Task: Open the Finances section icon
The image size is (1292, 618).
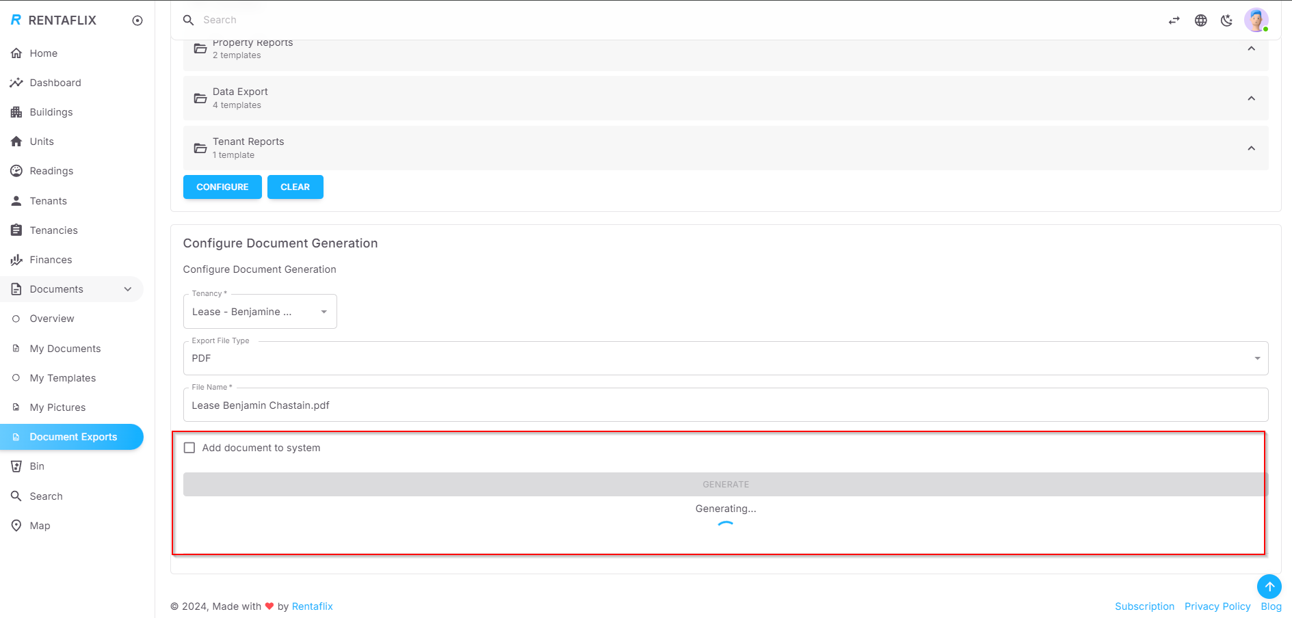Action: tap(16, 259)
